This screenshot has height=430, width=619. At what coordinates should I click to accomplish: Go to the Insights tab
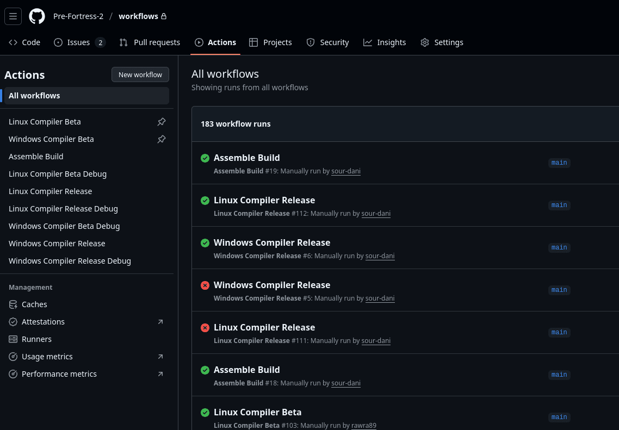coord(385,42)
